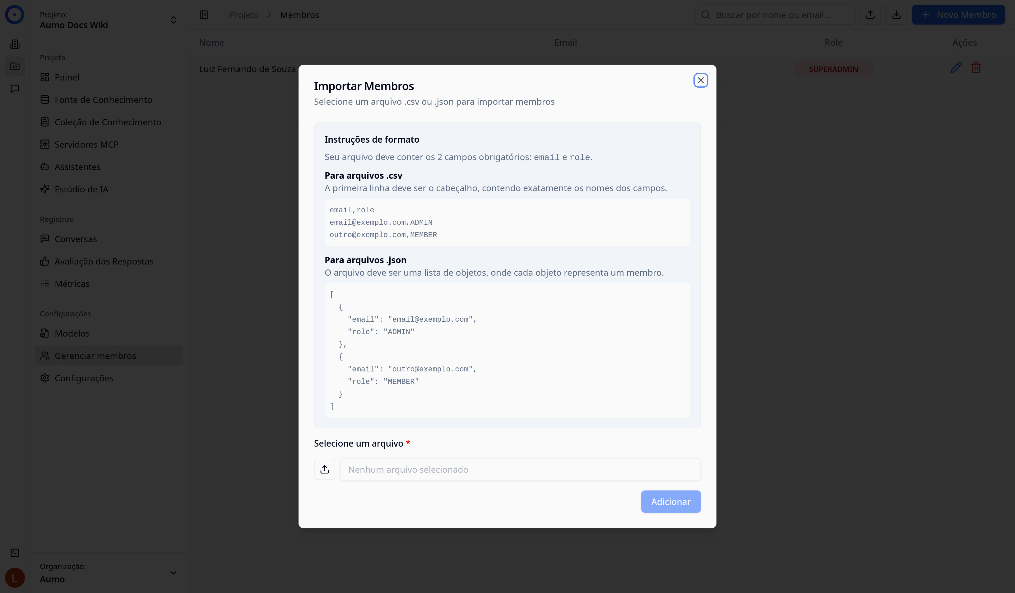This screenshot has height=593, width=1015.
Task: Delete the member using the red trash icon
Action: [976, 68]
